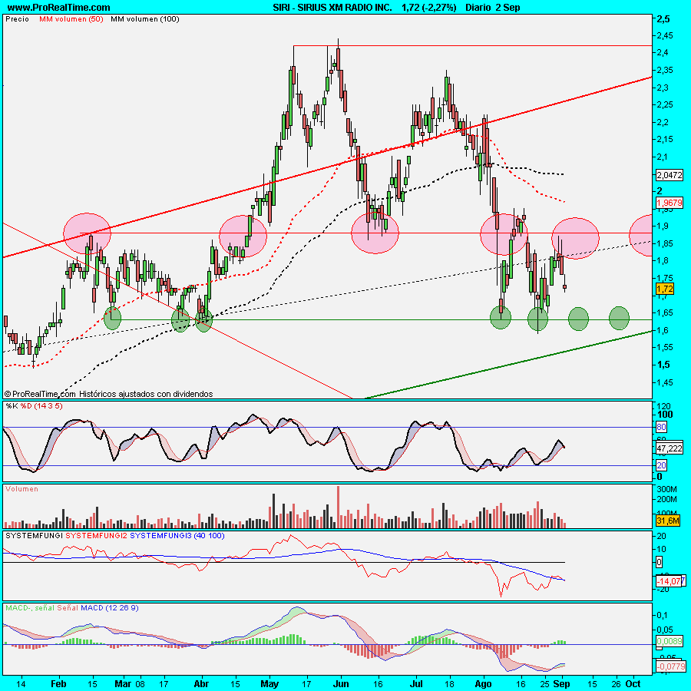The width and height of the screenshot is (691, 691).
Task: Click the 0,0089 MACD histogram value box
Action: tap(670, 641)
